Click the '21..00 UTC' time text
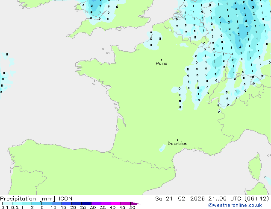The width and height of the screenshot is (271, 209). click(225, 199)
